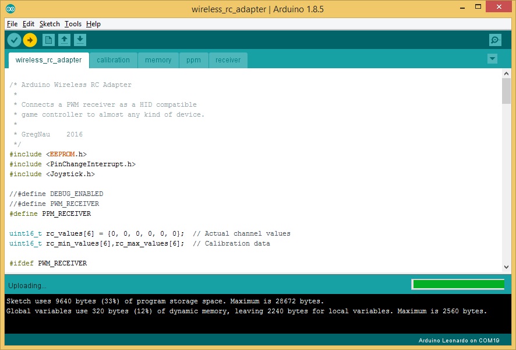This screenshot has height=350, width=516.
Task: Click the 'Uploading...' status message
Action: [x=27, y=286]
